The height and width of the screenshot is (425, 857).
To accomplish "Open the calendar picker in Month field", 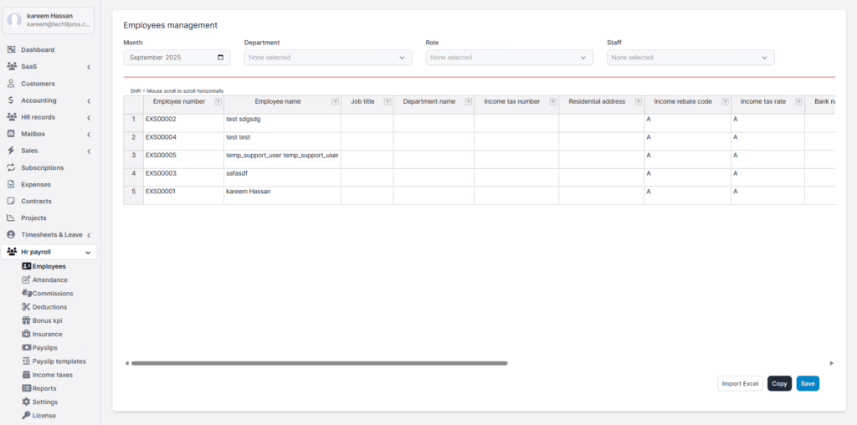I will point(220,58).
